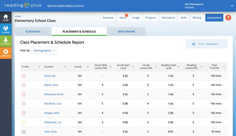Viewport: 236px width, 136px height.
Task: Sort by the Profile column arrows
Action: 39,67
